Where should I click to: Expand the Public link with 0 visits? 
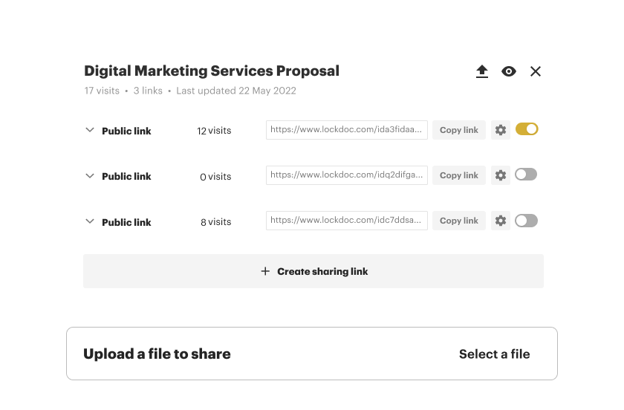pos(90,175)
